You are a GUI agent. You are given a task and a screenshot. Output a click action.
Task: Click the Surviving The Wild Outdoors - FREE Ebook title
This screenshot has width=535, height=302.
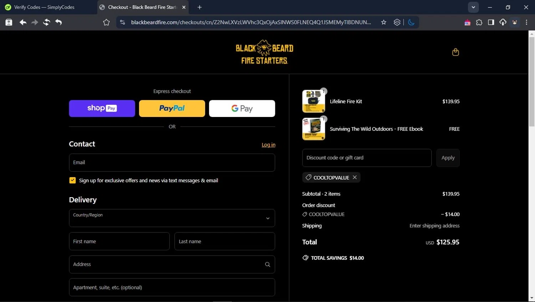pyautogui.click(x=376, y=129)
